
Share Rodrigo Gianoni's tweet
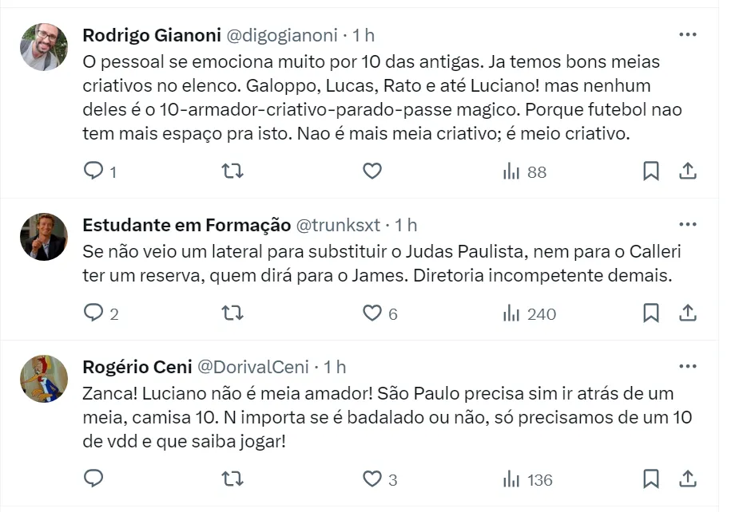(688, 171)
